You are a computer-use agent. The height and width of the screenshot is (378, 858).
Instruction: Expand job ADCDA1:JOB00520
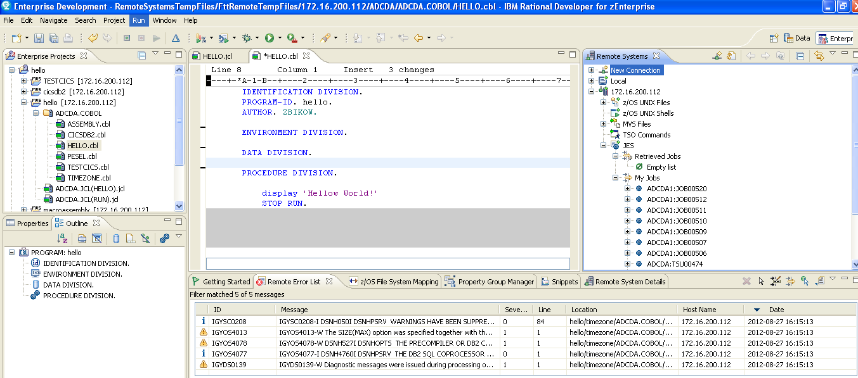coord(628,189)
